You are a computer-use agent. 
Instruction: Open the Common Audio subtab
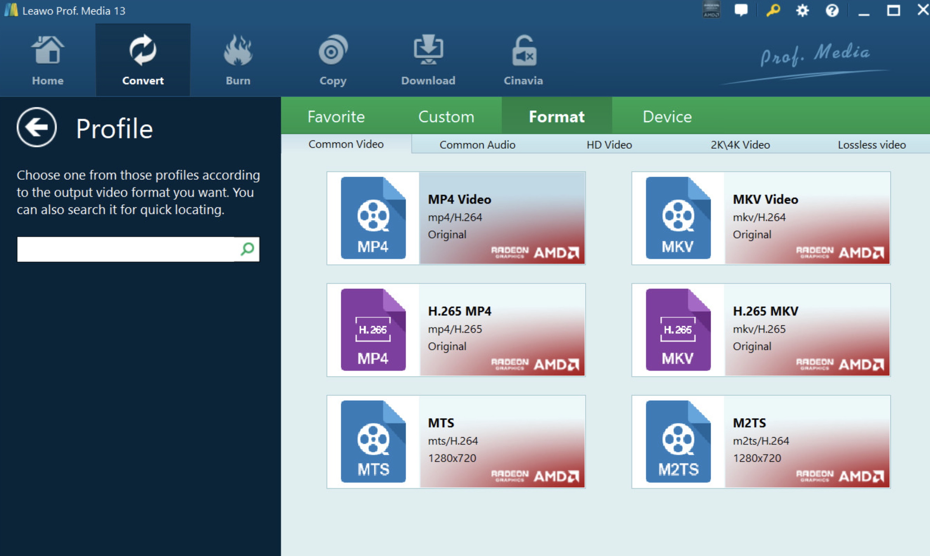pyautogui.click(x=477, y=145)
